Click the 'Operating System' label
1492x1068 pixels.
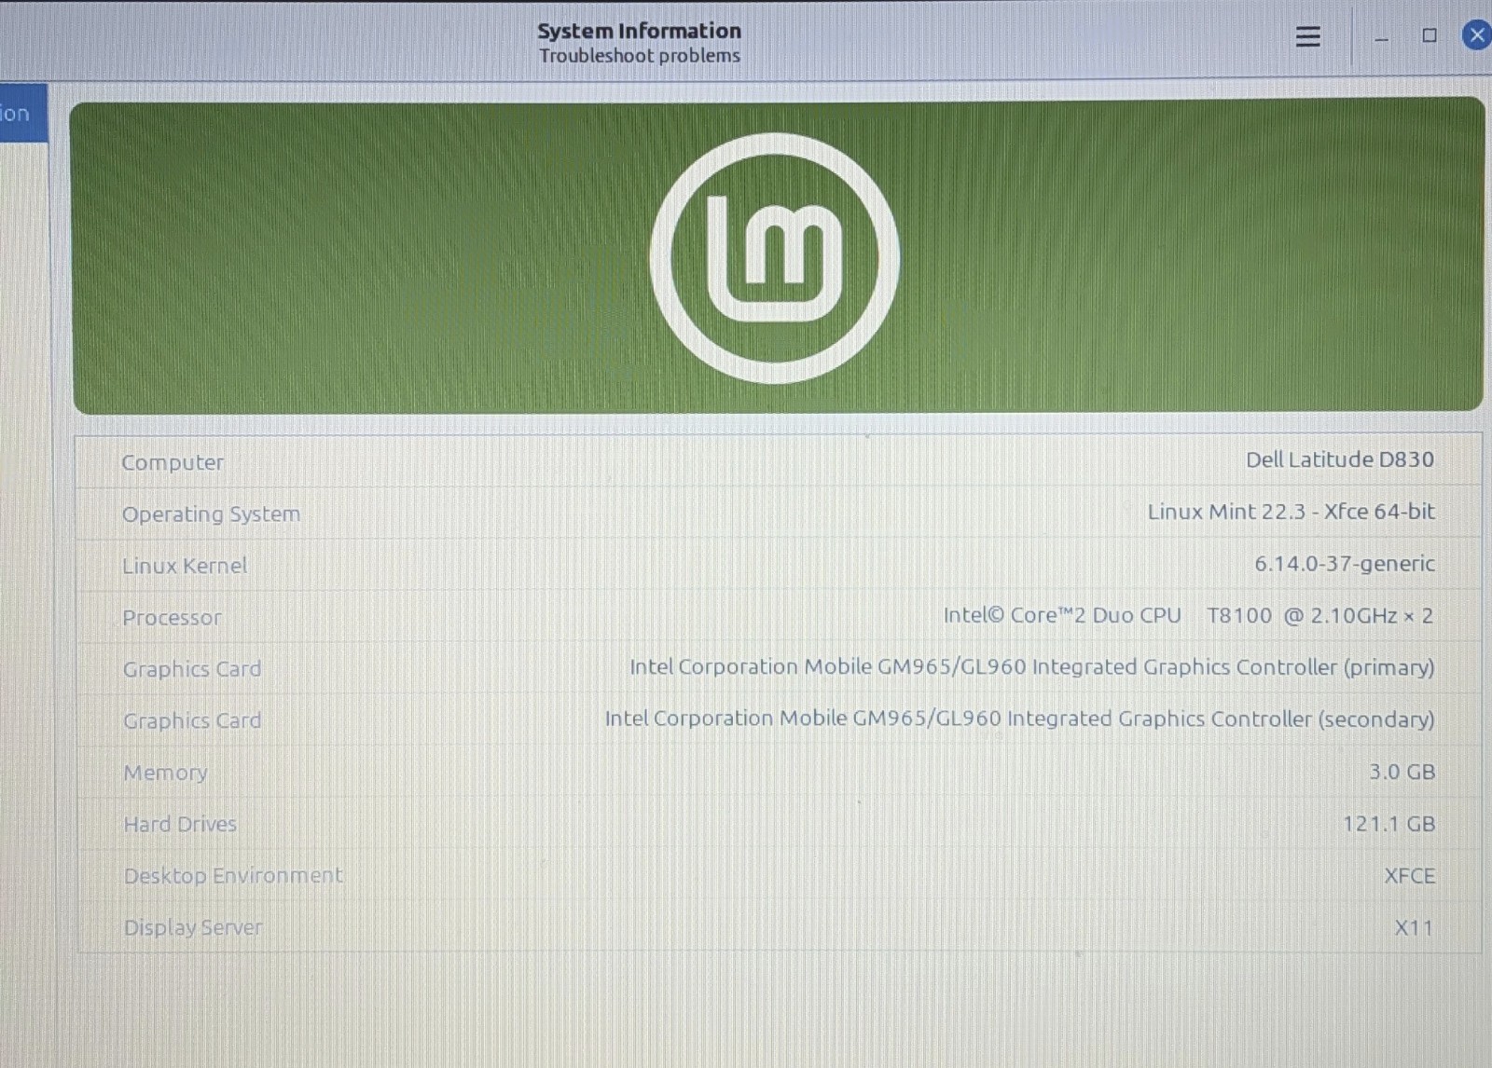point(211,514)
